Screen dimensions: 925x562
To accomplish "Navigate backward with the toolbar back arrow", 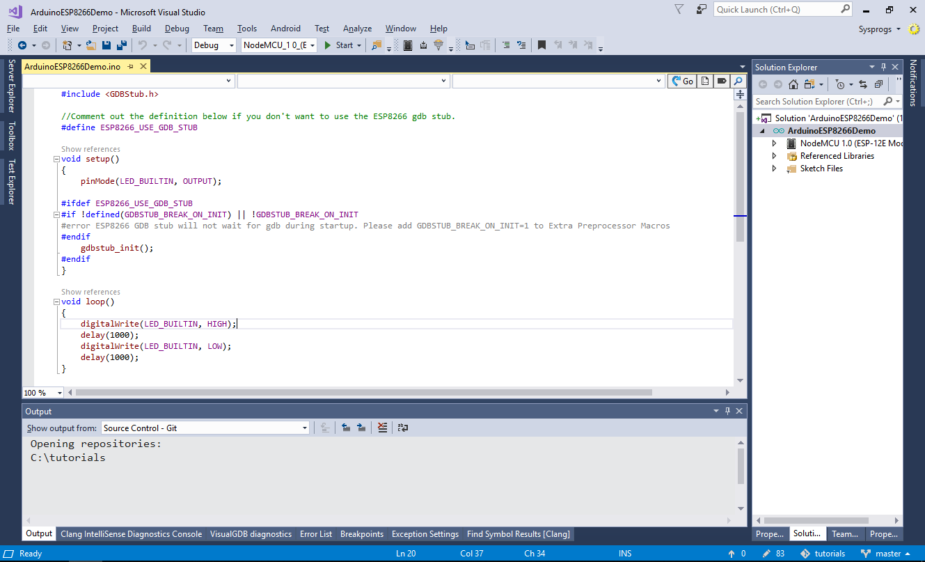I will click(22, 45).
